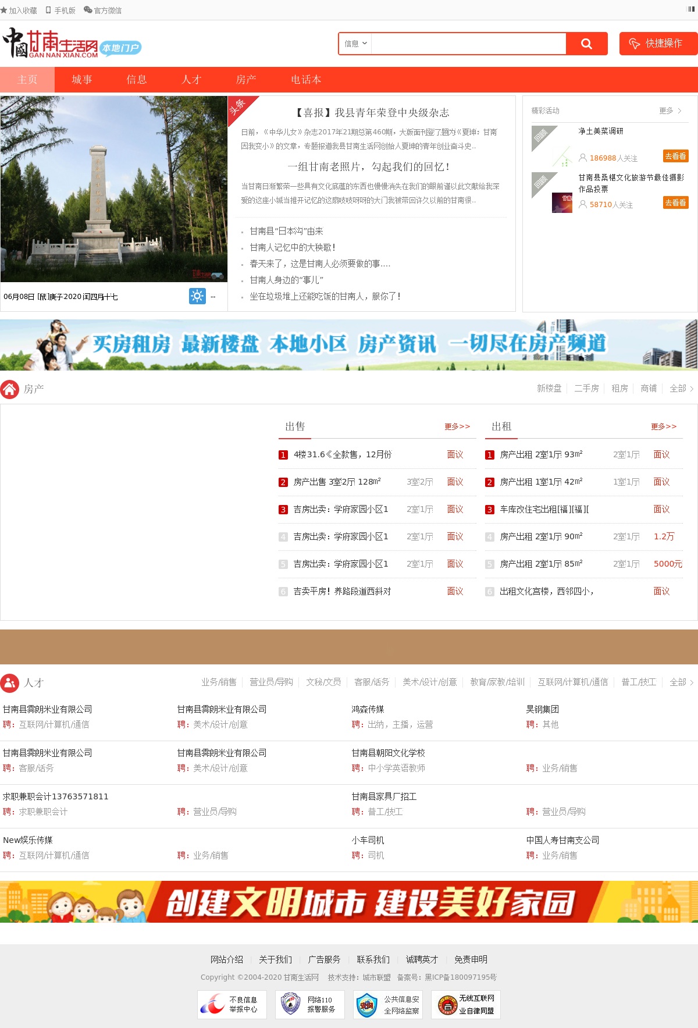Select the 商铺 filter
Image resolution: width=698 pixels, height=1028 pixels.
click(649, 389)
